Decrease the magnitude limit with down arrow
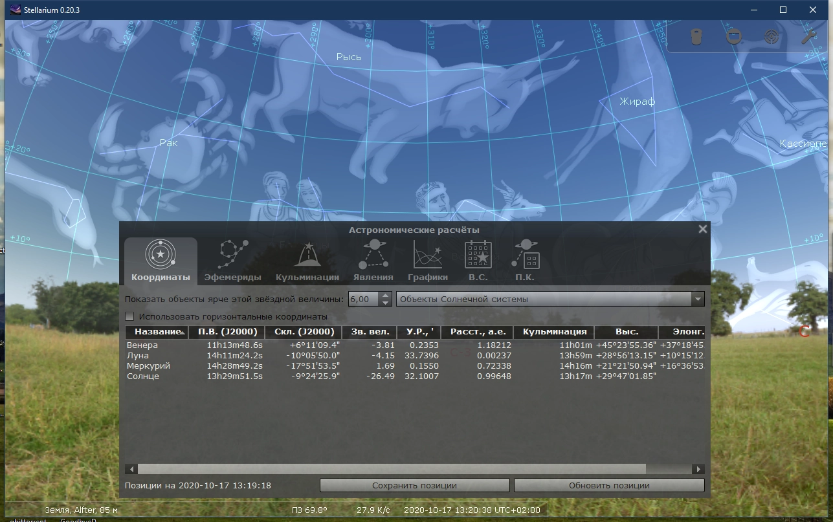 (x=386, y=303)
